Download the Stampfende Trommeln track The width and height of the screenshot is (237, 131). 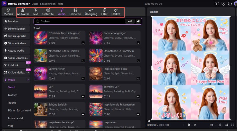[138, 61]
